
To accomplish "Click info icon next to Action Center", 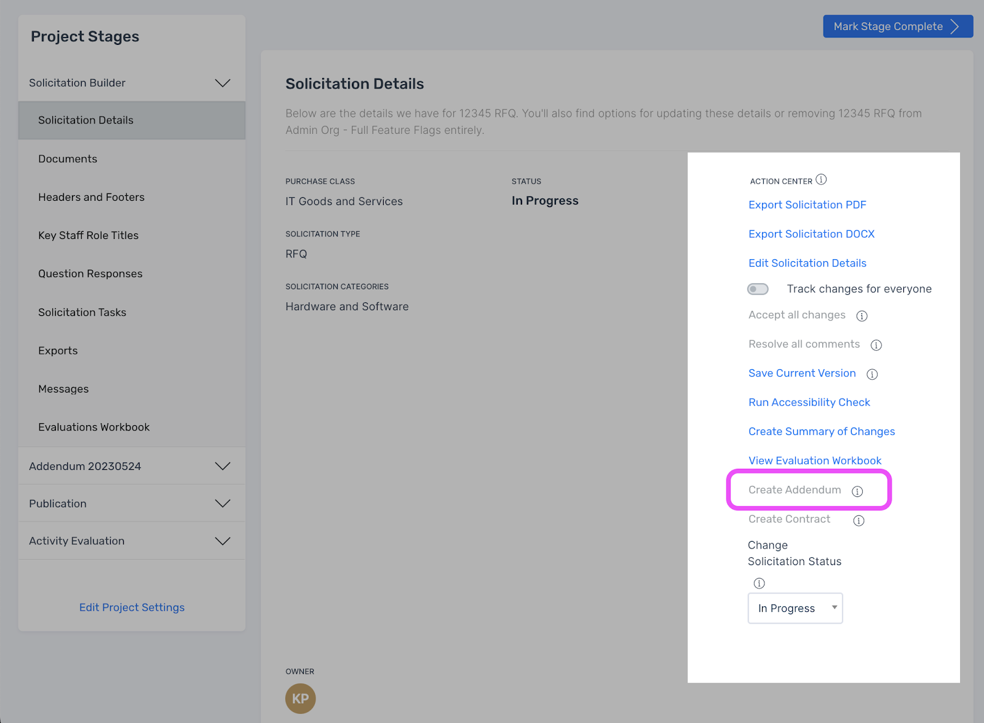I will pyautogui.click(x=821, y=179).
